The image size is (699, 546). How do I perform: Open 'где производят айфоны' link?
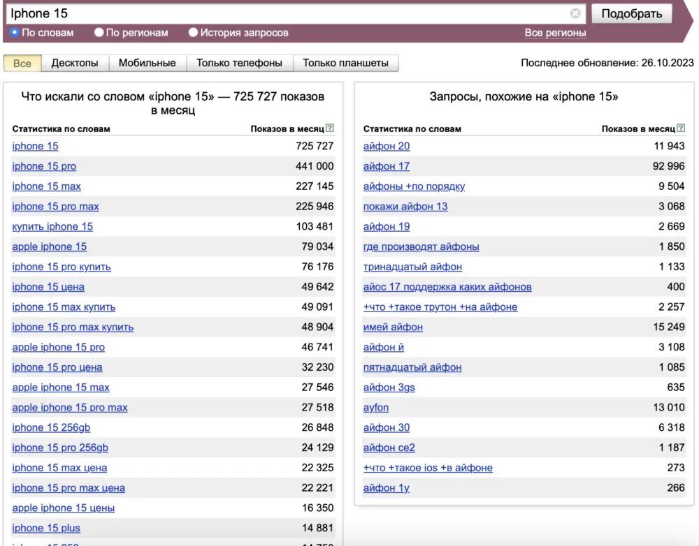click(421, 246)
